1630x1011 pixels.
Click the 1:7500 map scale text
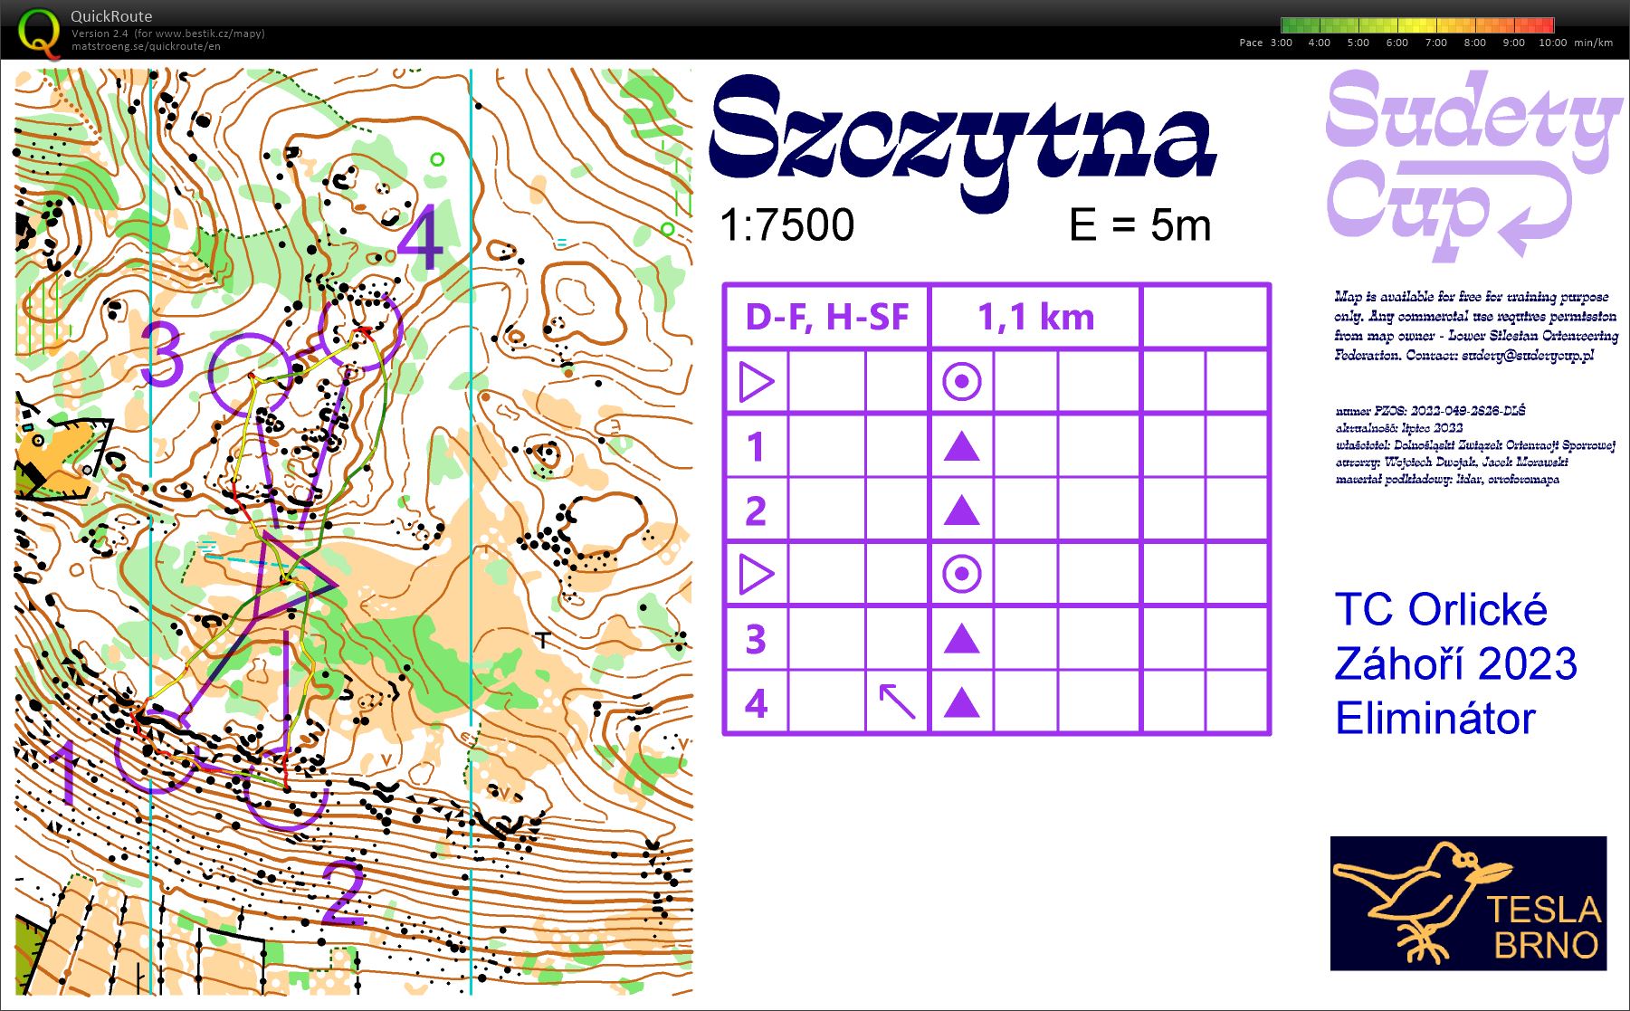point(786,225)
